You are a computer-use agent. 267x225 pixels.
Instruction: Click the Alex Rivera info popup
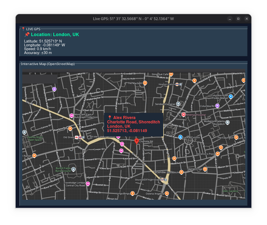click(x=134, y=124)
